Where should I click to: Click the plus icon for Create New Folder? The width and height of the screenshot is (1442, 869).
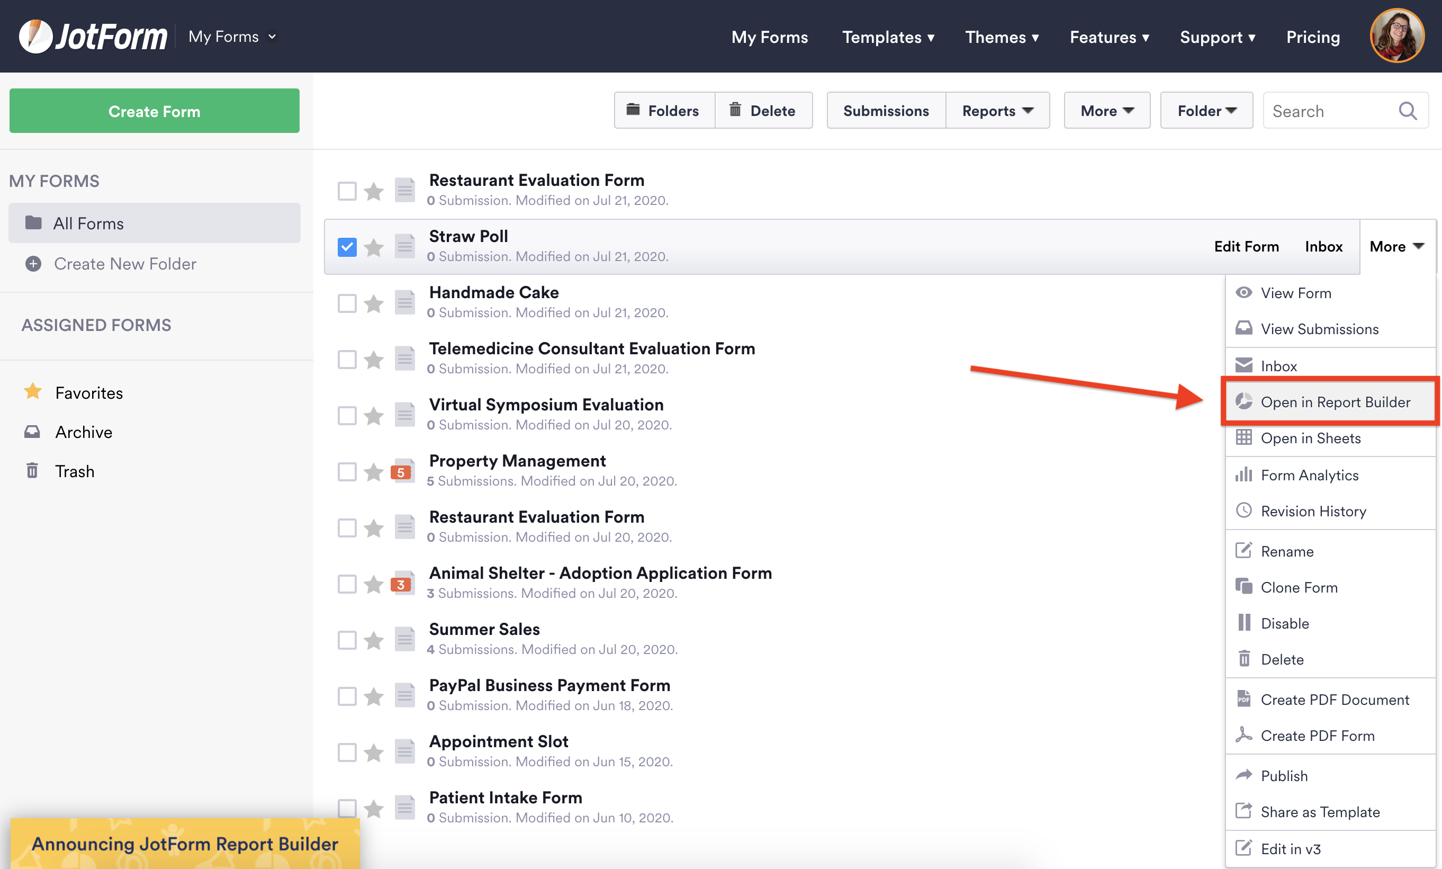(33, 264)
